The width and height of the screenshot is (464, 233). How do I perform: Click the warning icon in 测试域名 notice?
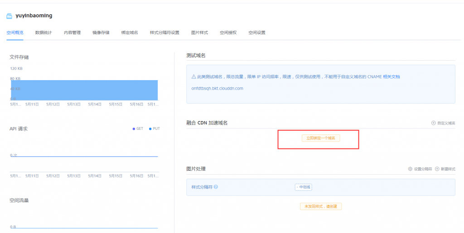193,77
